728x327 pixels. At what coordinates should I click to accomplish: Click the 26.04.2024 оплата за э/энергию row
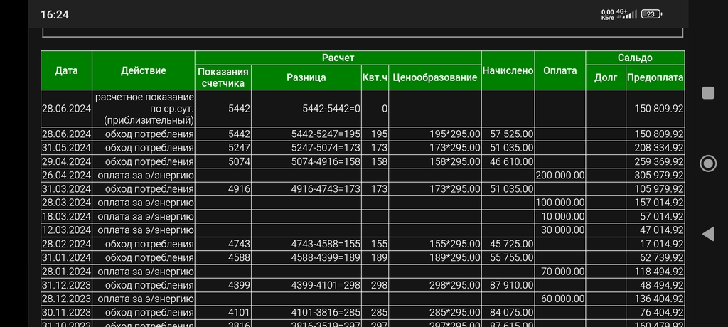[145, 175]
